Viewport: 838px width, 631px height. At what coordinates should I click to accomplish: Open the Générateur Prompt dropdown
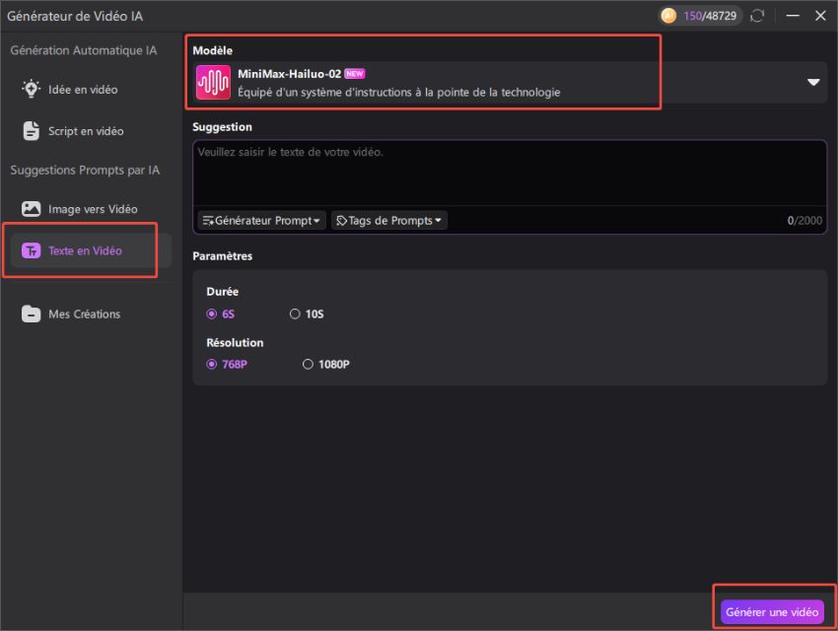point(260,220)
